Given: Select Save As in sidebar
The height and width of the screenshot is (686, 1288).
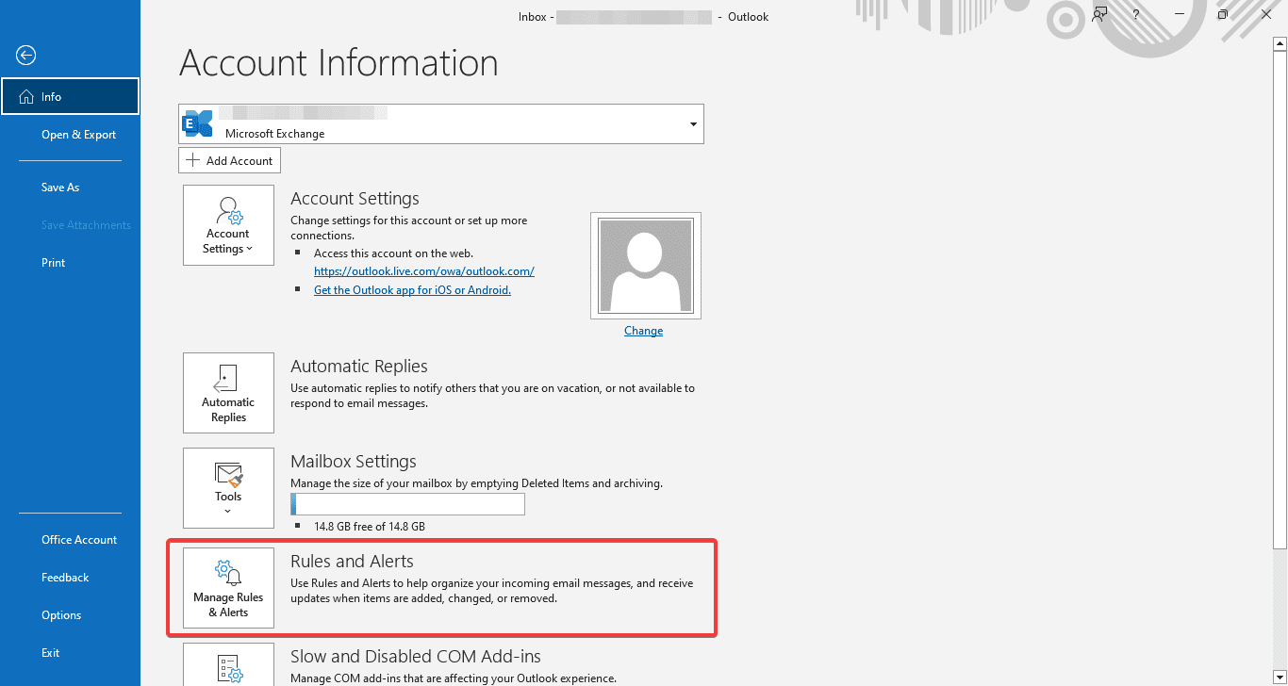Looking at the screenshot, I should coord(70,188).
